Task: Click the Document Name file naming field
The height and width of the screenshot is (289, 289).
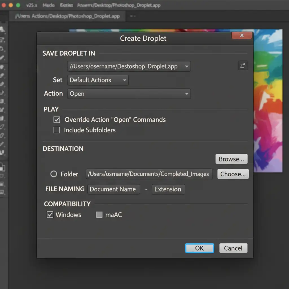Action: [113, 189]
